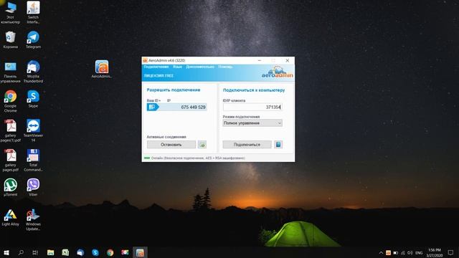Screen dimensions: 459x258
Task: Click the Онлайн status bar text
Action: (198, 158)
